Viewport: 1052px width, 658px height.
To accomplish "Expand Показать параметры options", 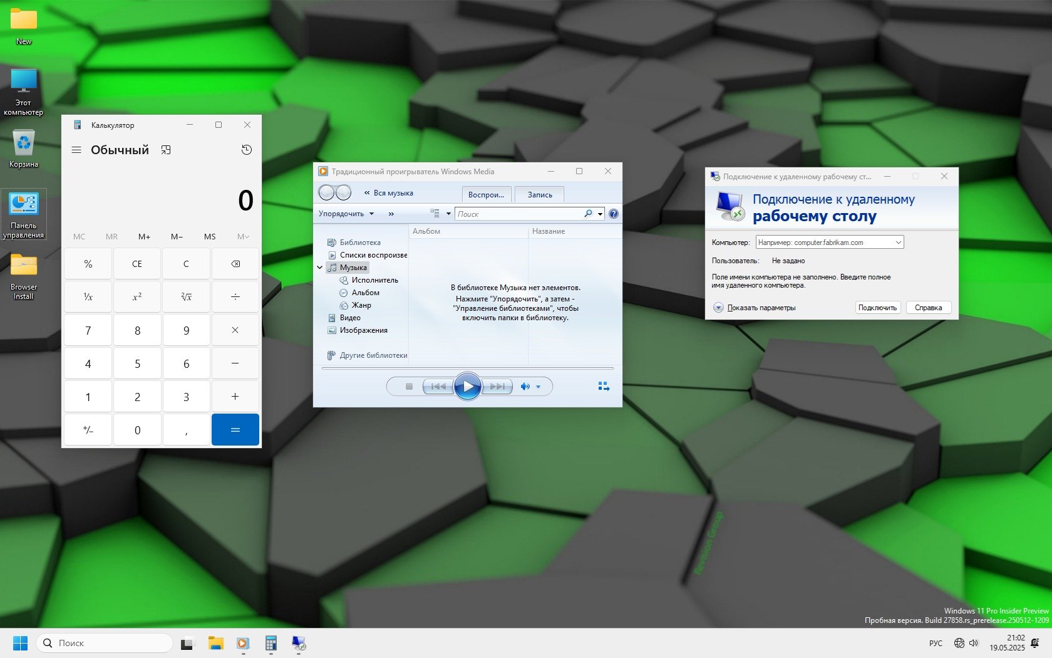I will [x=719, y=308].
